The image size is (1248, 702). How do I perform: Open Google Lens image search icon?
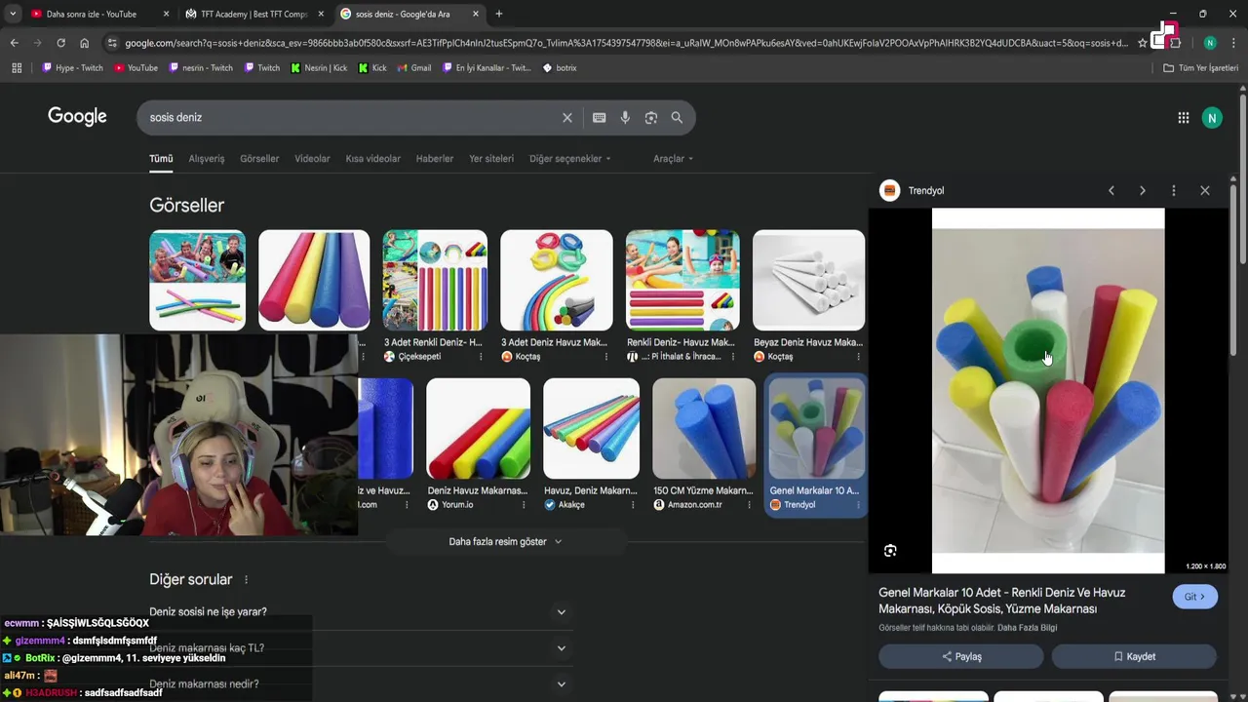[650, 118]
